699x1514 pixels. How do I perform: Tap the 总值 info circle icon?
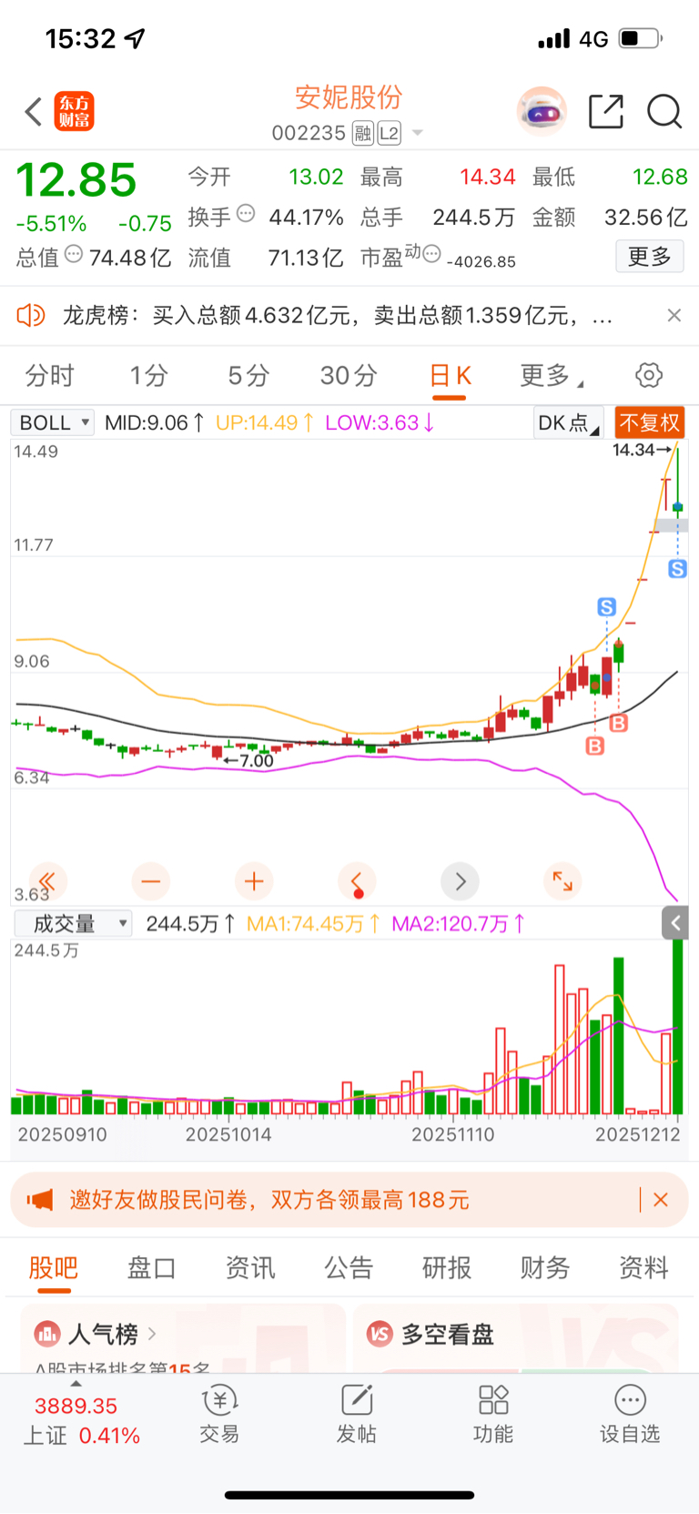pos(74,253)
